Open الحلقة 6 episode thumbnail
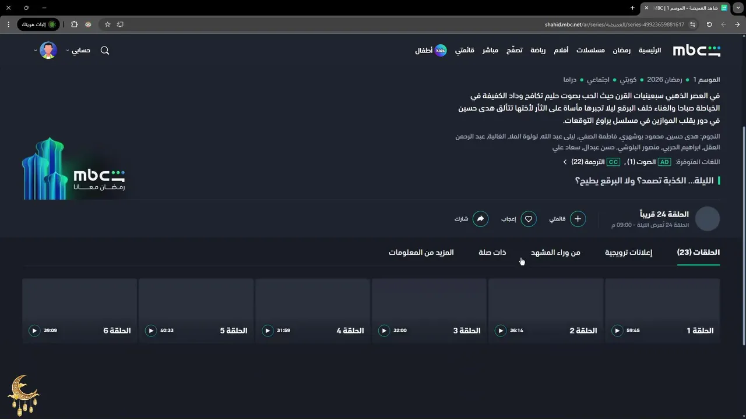The width and height of the screenshot is (746, 419). tap(80, 311)
